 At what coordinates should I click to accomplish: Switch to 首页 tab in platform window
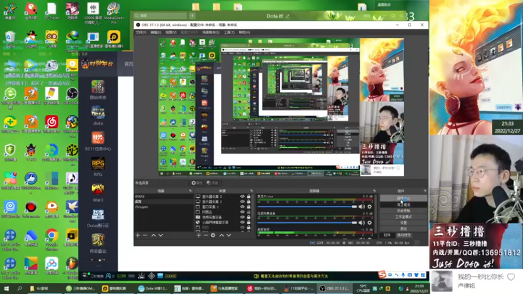(x=129, y=64)
